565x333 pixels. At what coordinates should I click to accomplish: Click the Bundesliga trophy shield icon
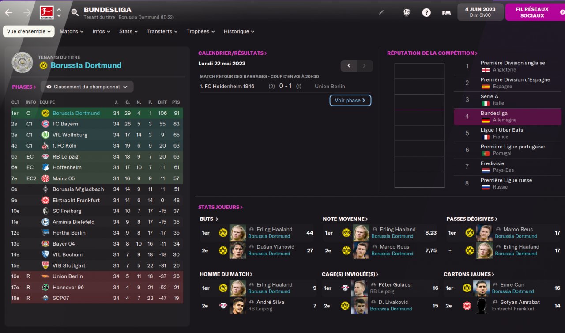tap(22, 62)
